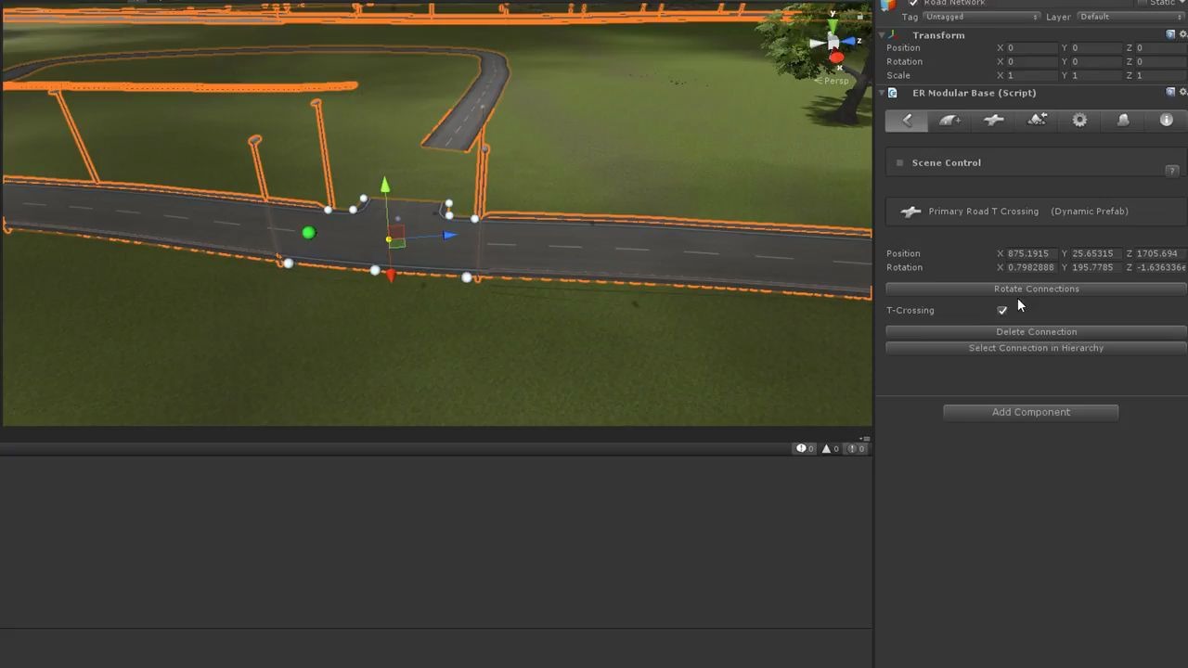Open the crossings tab with plane-shaped icon

[993, 121]
